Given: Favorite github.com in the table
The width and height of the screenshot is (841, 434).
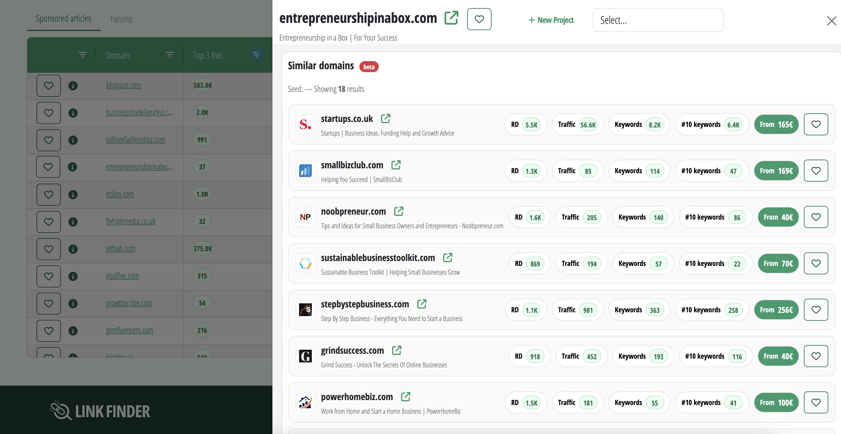Looking at the screenshot, I should click(49, 249).
